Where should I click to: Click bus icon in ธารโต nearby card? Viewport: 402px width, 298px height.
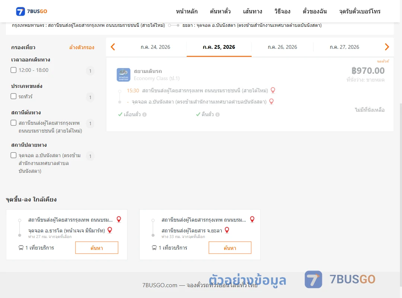click(x=21, y=248)
